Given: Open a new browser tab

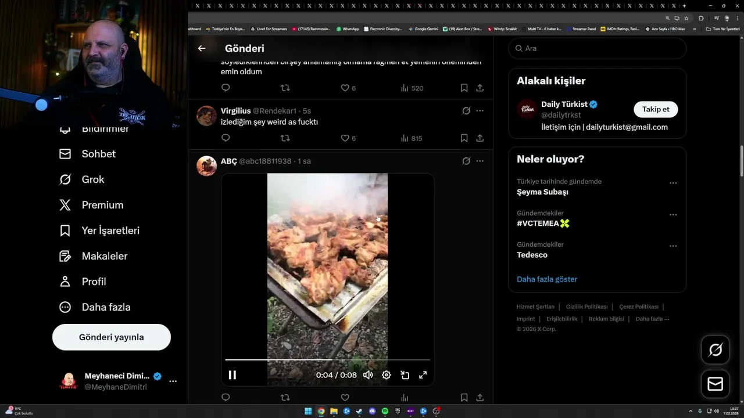Looking at the screenshot, I should [684, 6].
